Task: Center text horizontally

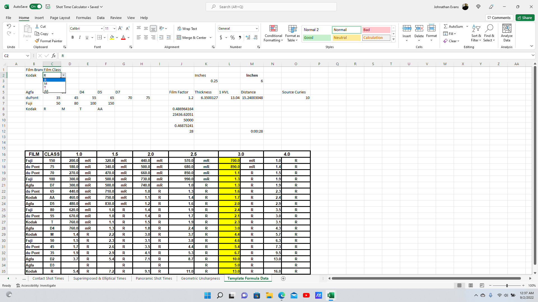Action: click(146, 37)
